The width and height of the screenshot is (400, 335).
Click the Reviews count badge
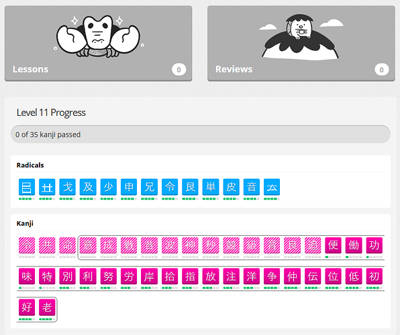point(382,70)
